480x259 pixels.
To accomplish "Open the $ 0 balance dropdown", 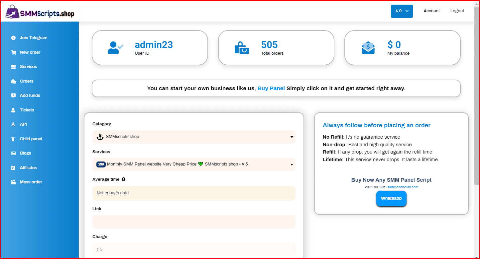I will (x=402, y=11).
